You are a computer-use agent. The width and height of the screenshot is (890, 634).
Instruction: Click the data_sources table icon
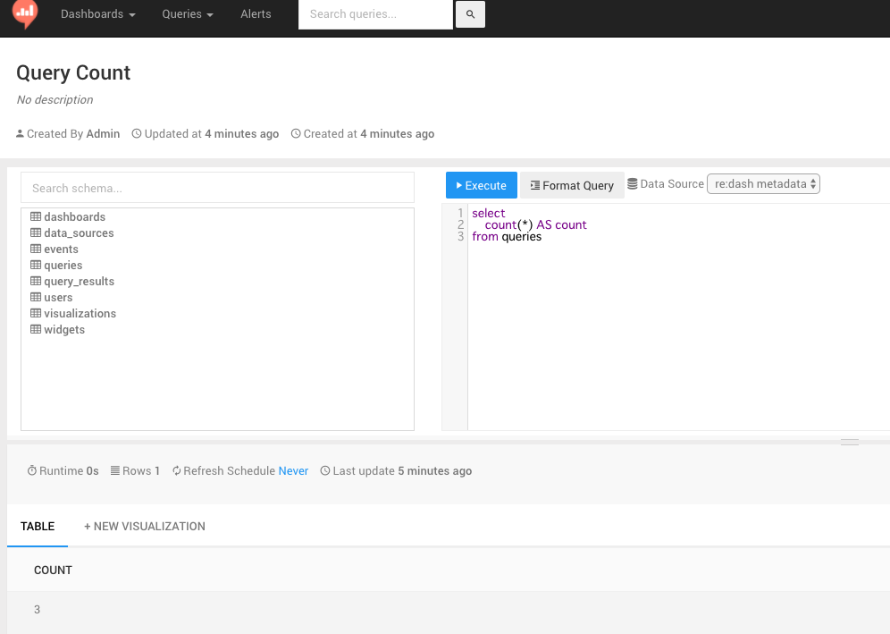coord(36,232)
